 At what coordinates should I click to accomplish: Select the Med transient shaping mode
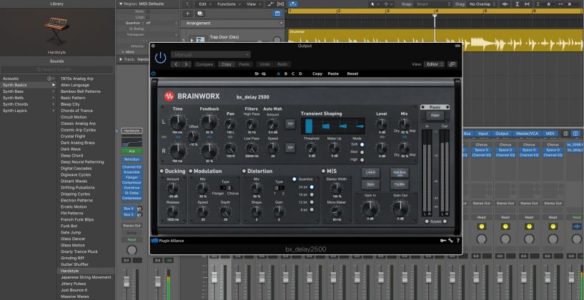click(362, 152)
